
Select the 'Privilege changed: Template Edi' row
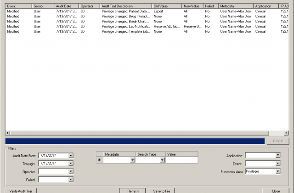pyautogui.click(x=147, y=32)
